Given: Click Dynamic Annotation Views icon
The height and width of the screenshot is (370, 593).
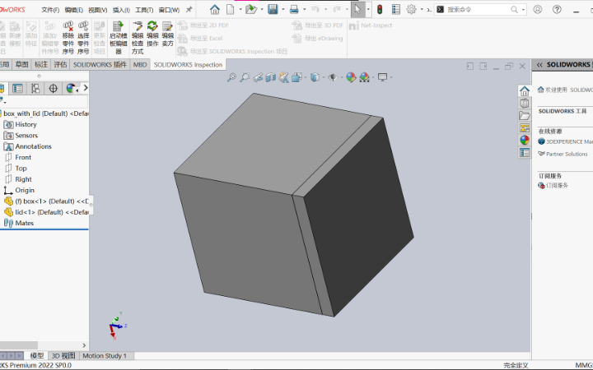Looking at the screenshot, I should tap(283, 77).
